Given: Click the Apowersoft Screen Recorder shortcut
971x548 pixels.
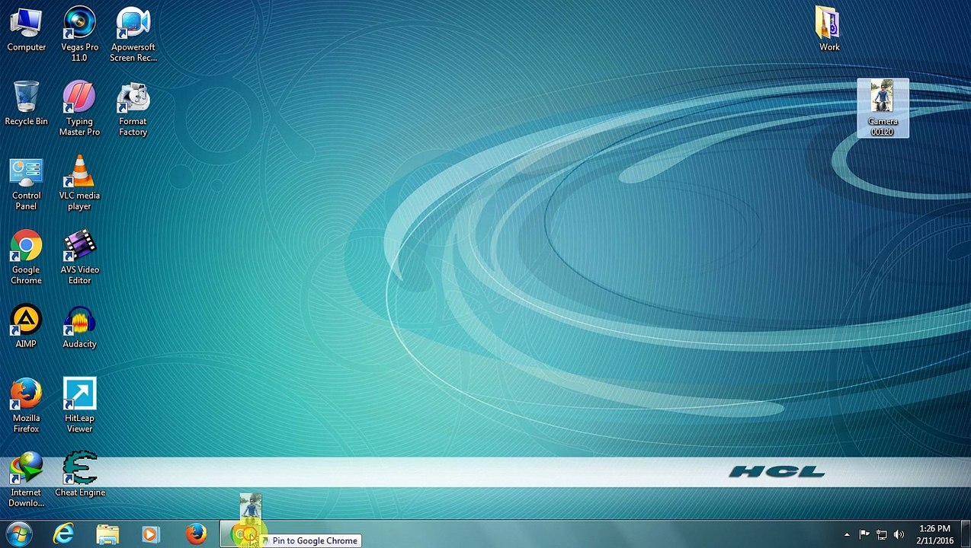Looking at the screenshot, I should click(x=133, y=34).
